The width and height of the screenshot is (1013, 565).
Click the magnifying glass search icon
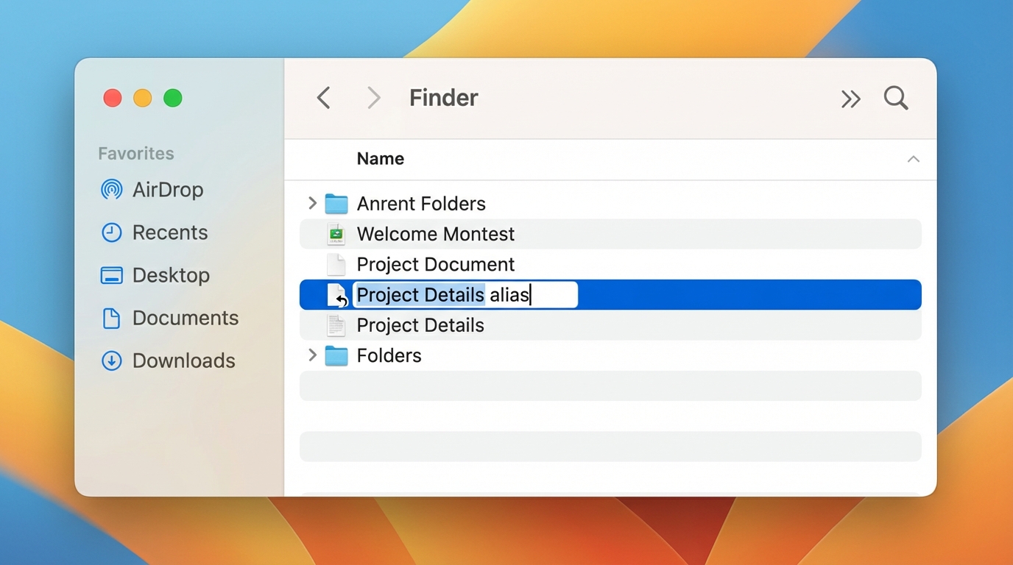coord(895,98)
